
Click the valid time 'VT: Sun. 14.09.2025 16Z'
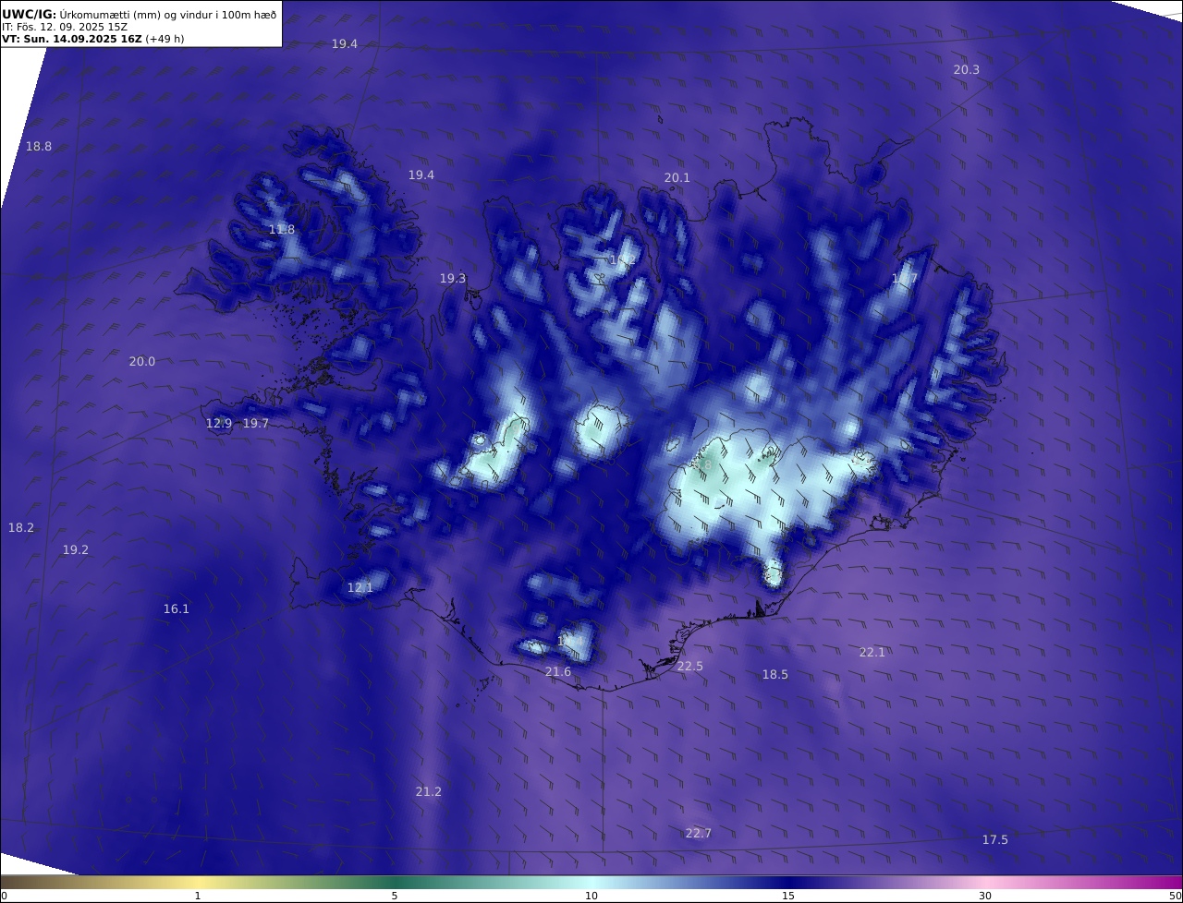[x=71, y=39]
